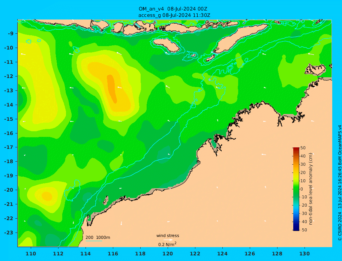The width and height of the screenshot is (342, 261).
Task: Click latitude axis label "-15"
Action: pyautogui.click(x=9, y=119)
